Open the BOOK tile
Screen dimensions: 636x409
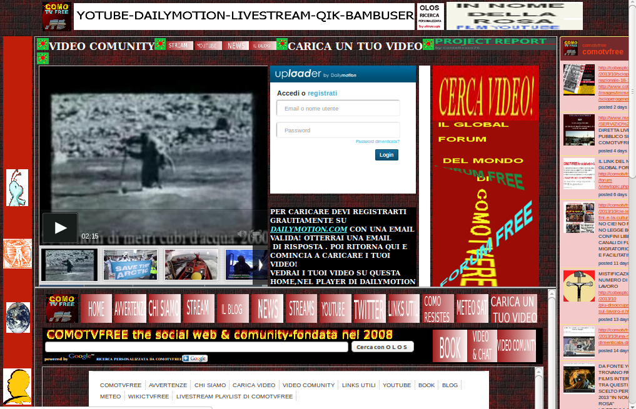coord(450,346)
